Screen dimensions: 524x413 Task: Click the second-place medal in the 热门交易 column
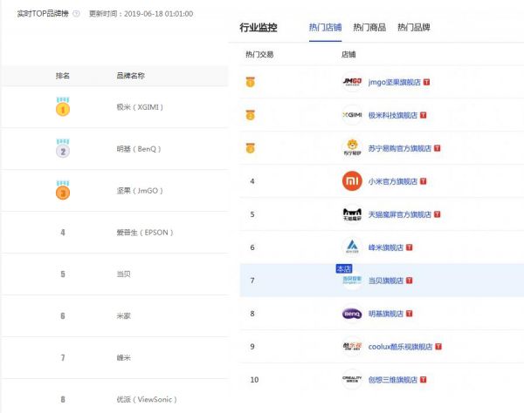pos(251,115)
